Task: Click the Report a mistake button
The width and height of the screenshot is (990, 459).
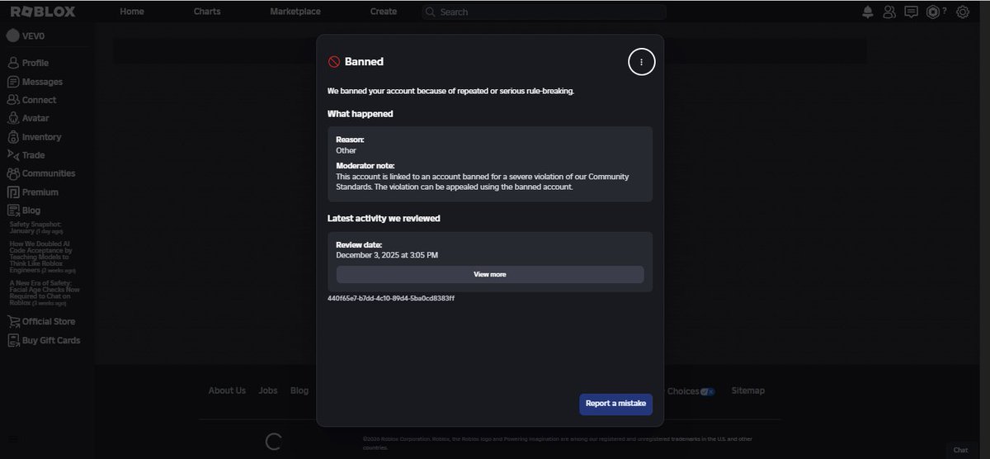Action: pos(615,404)
